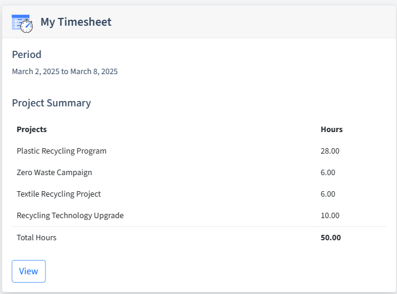Click Zero Waste Campaign's 6.00 hours

tap(328, 173)
